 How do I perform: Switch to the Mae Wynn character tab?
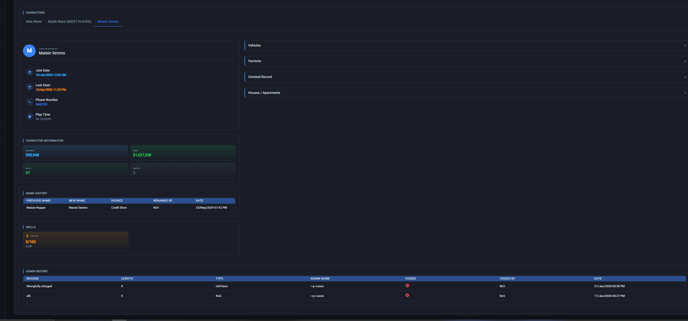click(x=34, y=21)
